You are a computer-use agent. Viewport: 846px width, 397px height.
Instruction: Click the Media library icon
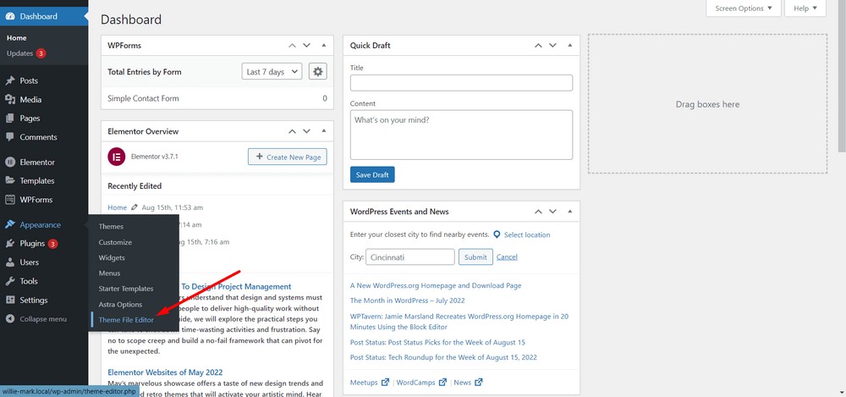[9, 99]
